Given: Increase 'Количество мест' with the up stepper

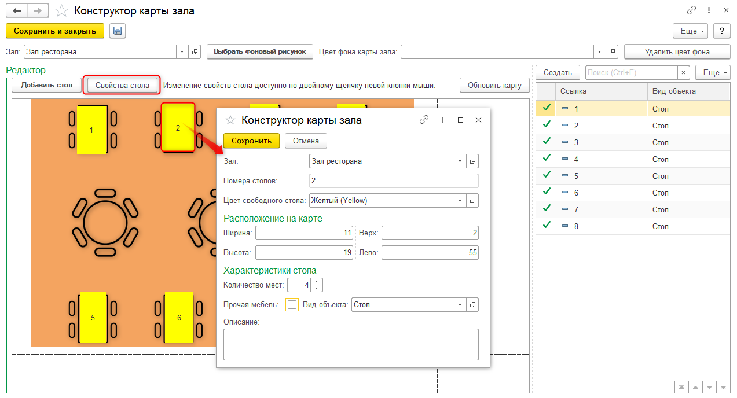Looking at the screenshot, I should tap(317, 282).
